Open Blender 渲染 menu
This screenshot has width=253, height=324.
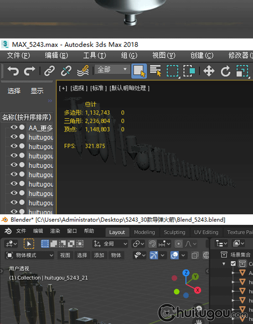coord(55,231)
